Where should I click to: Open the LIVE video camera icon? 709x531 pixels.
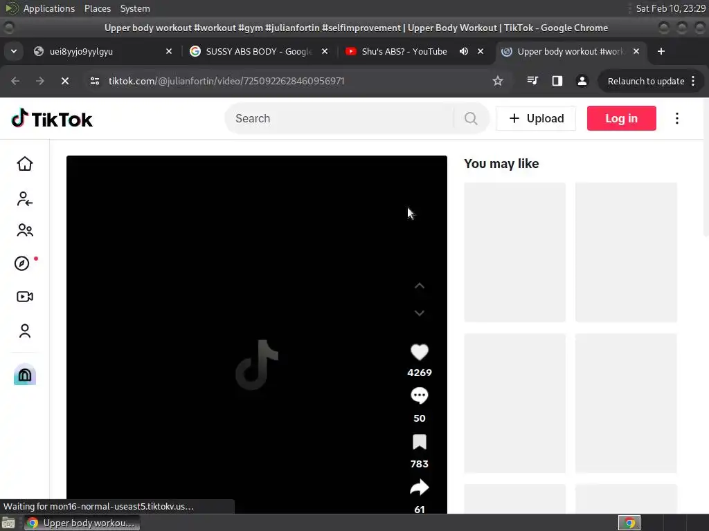point(25,297)
